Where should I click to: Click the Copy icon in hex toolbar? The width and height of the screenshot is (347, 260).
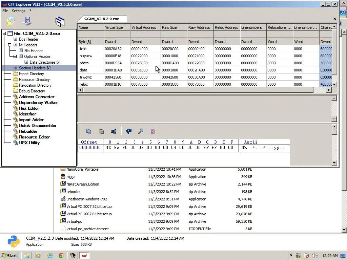tap(89, 131)
